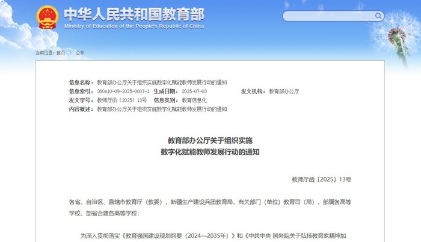This screenshot has width=421, height=242.
Task: Click the 信息名称 title value
Action: pos(162,82)
